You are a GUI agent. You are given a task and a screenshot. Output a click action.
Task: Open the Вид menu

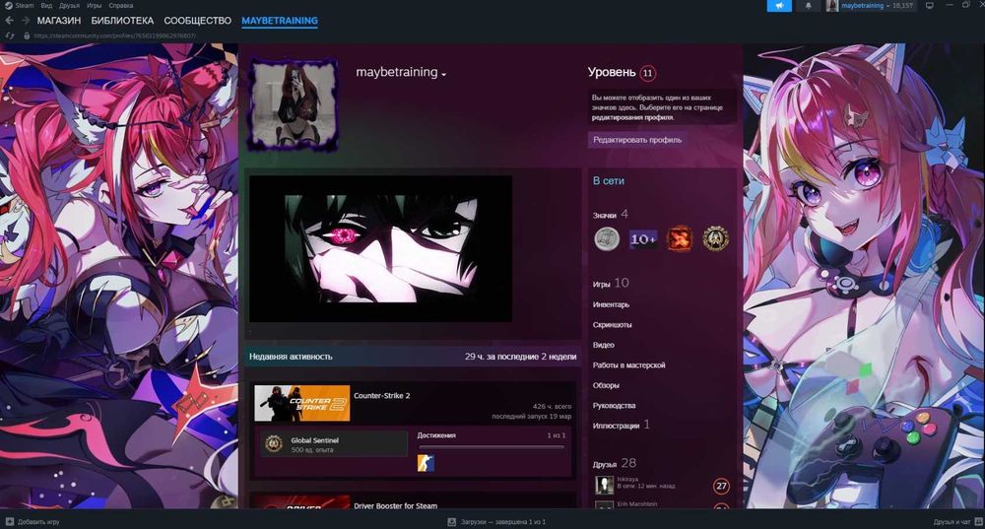point(46,5)
